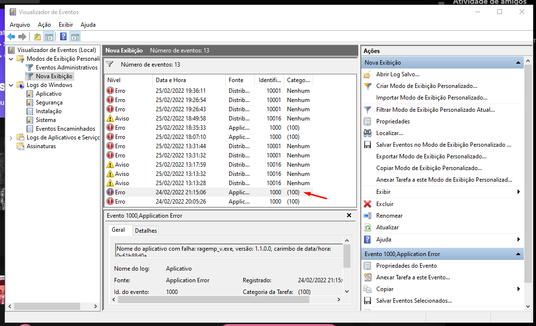Toggle the console tree pane toolbar icon
This screenshot has width=536, height=326.
[49, 36]
